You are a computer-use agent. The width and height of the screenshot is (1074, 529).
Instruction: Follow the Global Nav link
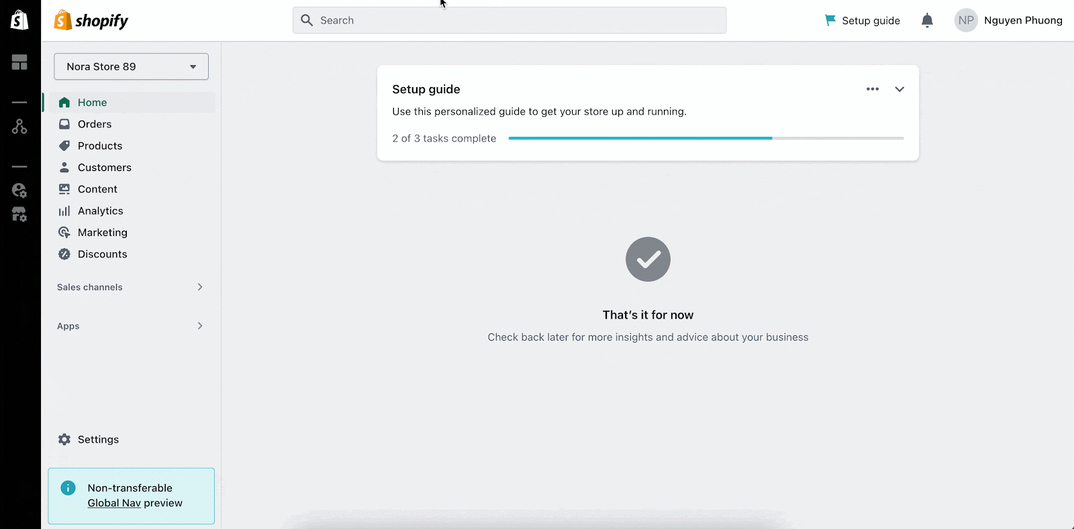[114, 503]
